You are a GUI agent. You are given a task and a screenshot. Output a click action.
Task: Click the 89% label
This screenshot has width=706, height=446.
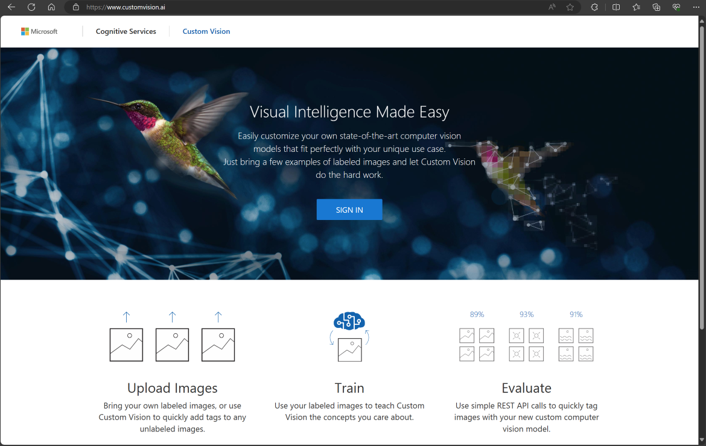pyautogui.click(x=477, y=314)
